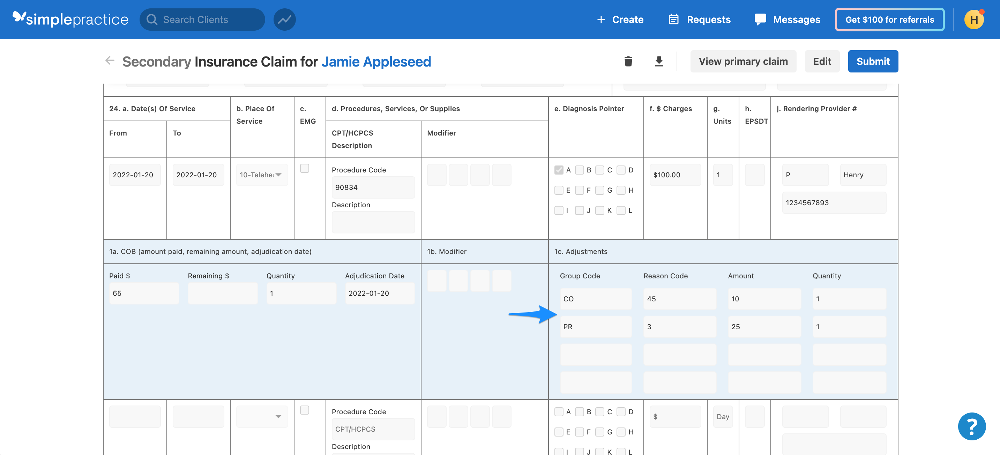This screenshot has width=1000, height=455.
Task: Click Get $100 for referrals
Action: 889,20
